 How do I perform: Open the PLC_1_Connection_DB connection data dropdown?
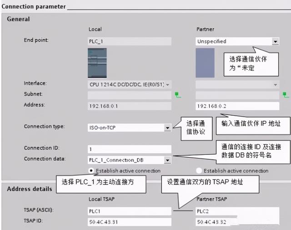click(x=167, y=160)
